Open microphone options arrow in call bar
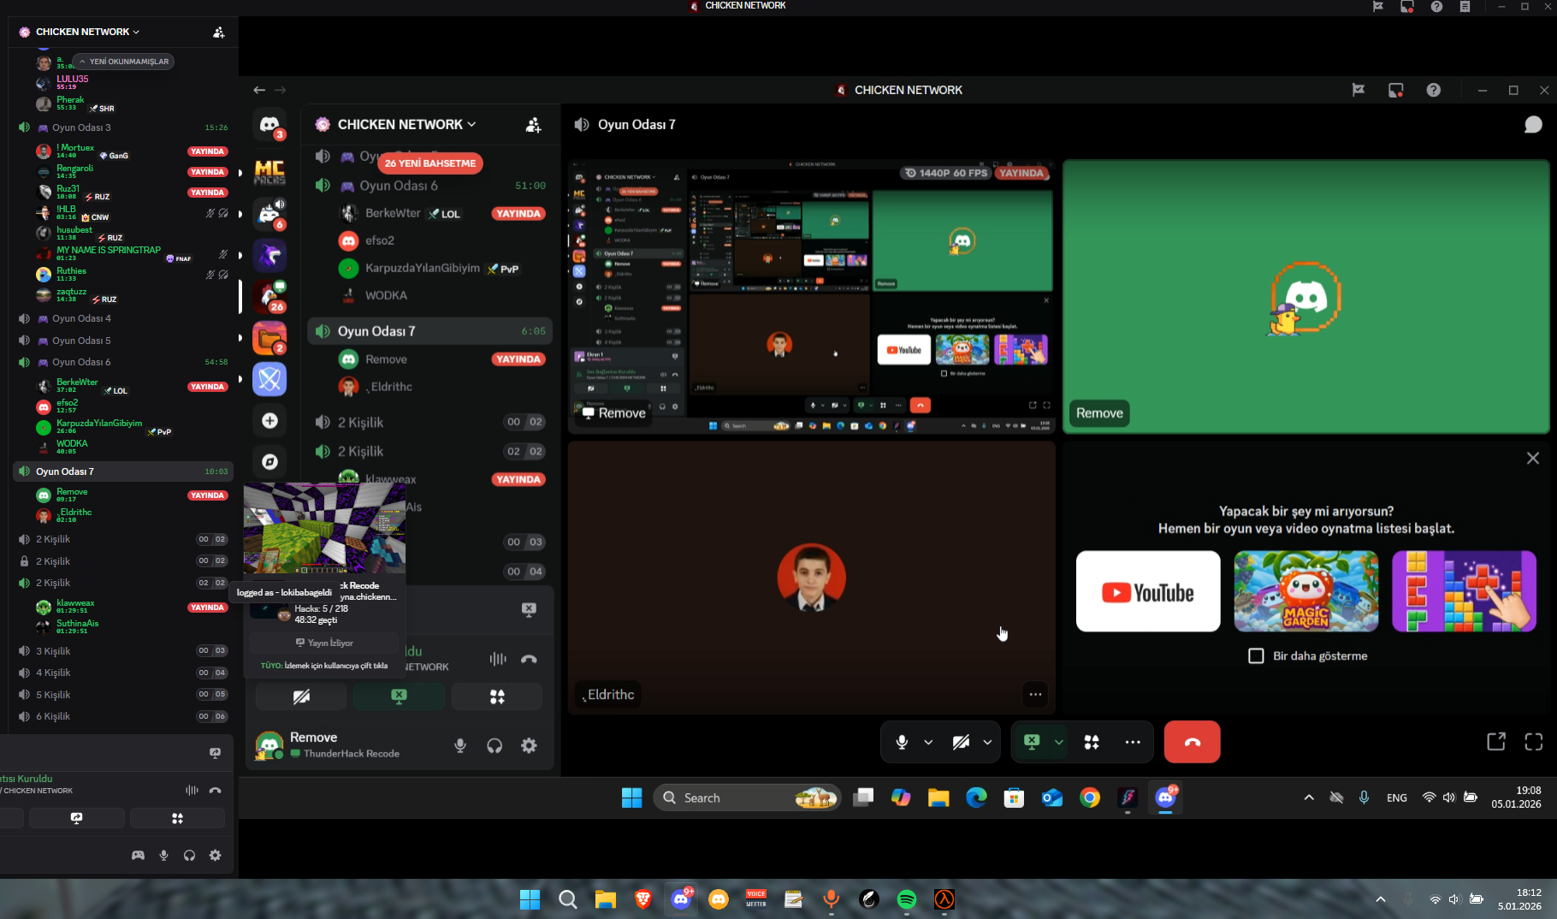Screen dimensions: 1557x919 928,742
